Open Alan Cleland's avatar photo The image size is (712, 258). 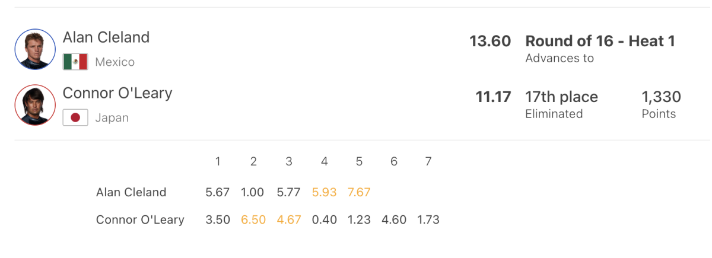click(35, 49)
